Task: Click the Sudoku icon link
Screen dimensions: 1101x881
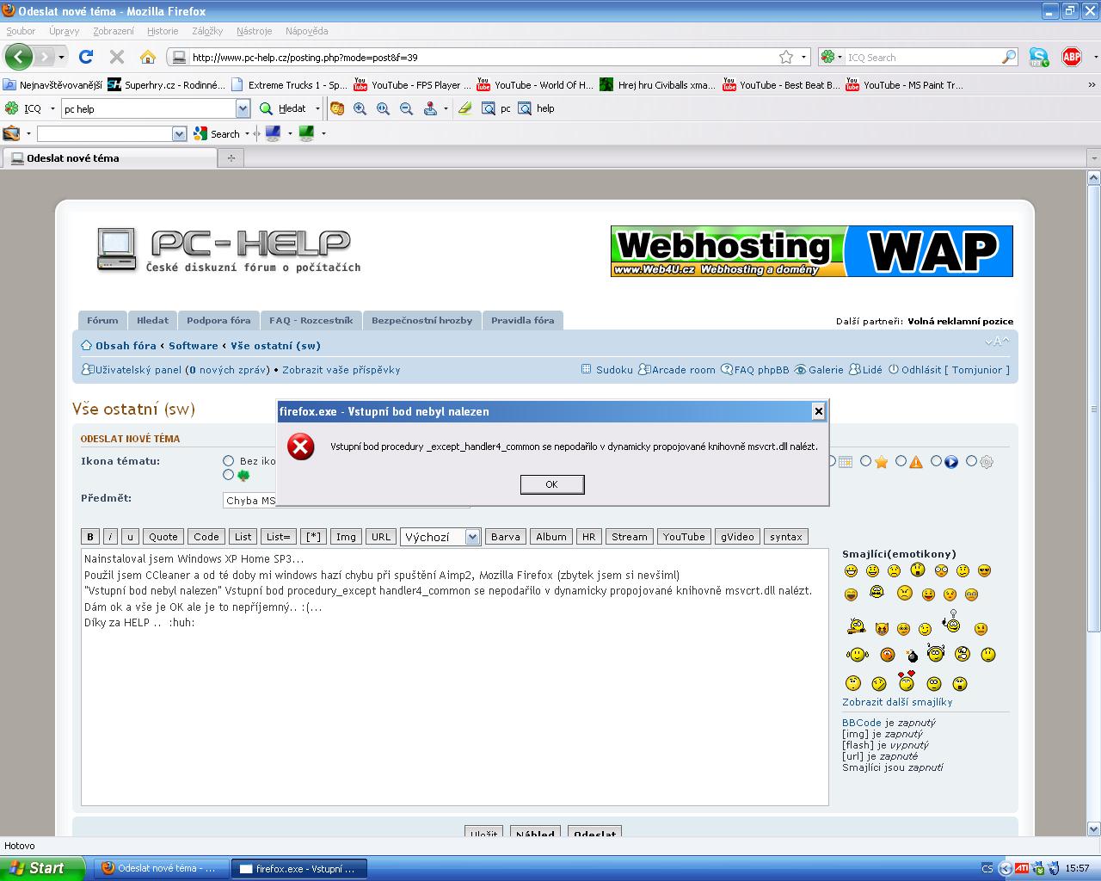Action: point(587,370)
